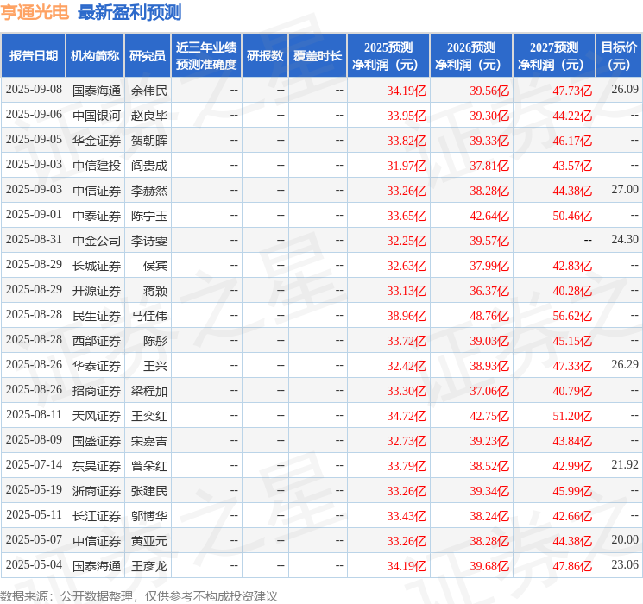Click 2026 profit value 37.99亿
The width and height of the screenshot is (643, 604).
click(489, 266)
